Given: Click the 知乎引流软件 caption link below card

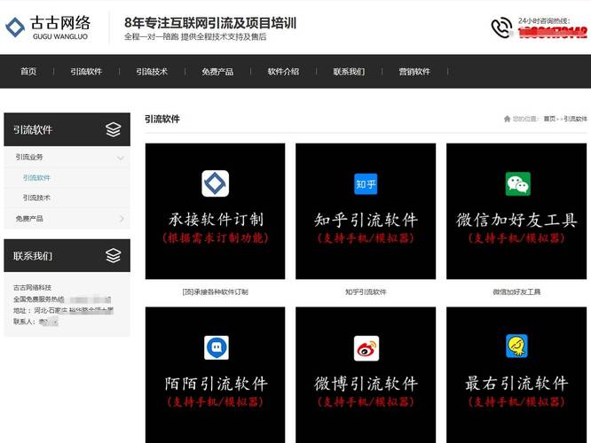Looking at the screenshot, I should click(366, 291).
